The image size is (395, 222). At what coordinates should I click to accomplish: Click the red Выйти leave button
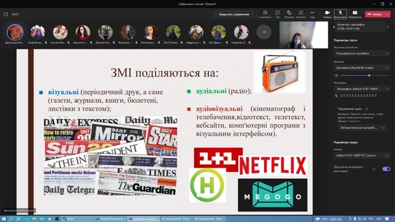[375, 14]
